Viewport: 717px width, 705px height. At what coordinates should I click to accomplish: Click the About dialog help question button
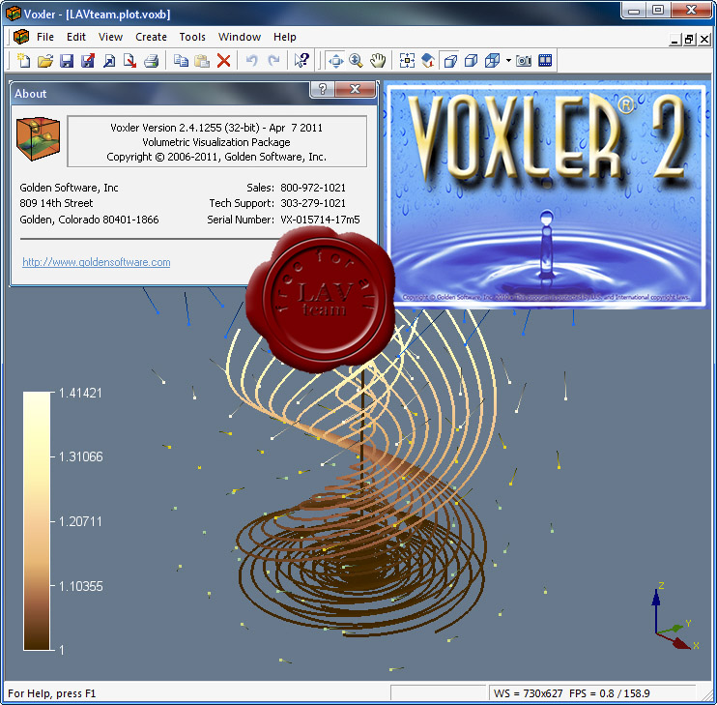click(323, 89)
